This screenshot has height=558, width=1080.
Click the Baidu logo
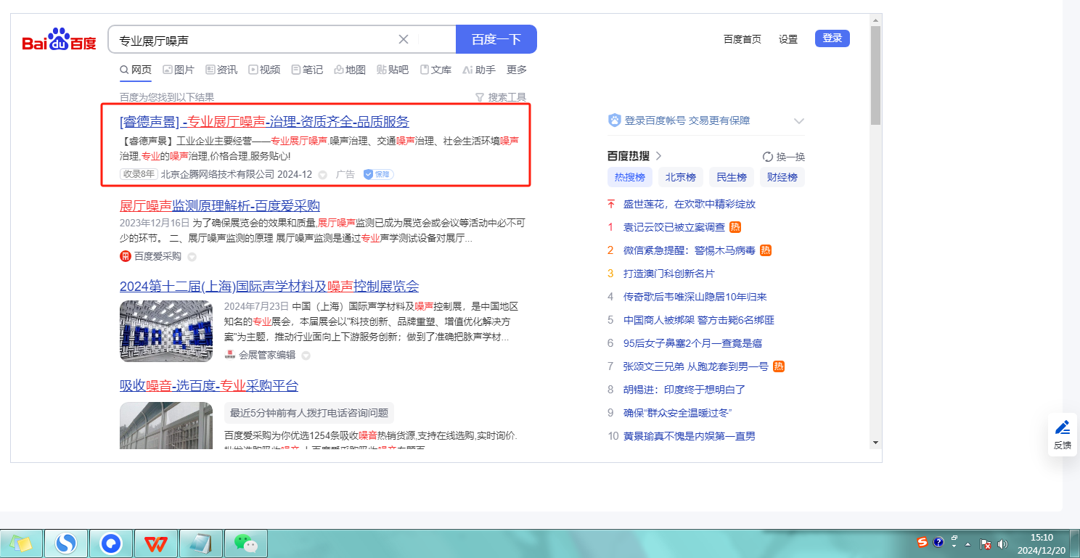pyautogui.click(x=59, y=40)
